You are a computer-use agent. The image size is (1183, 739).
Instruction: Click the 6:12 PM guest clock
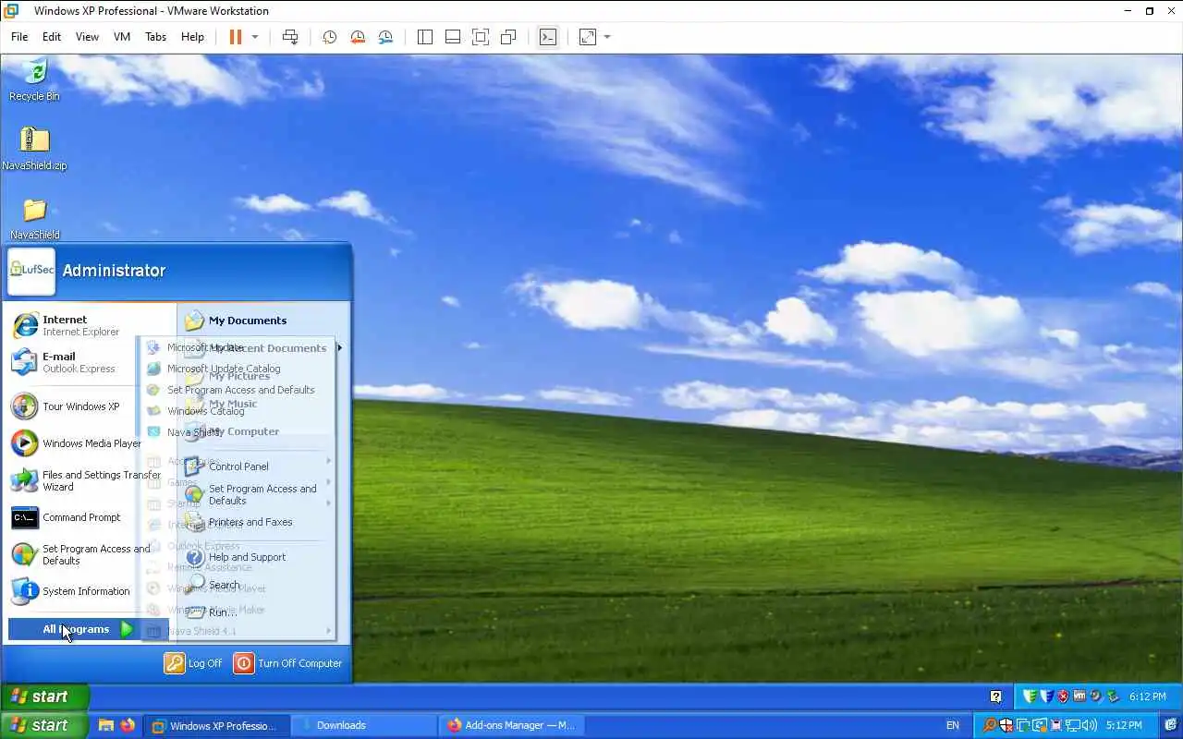1147,697
